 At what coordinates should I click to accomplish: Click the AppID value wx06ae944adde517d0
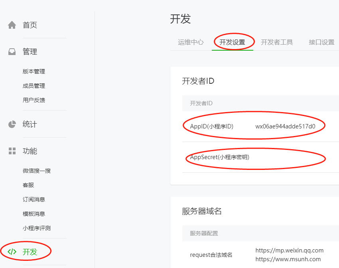pos(285,126)
